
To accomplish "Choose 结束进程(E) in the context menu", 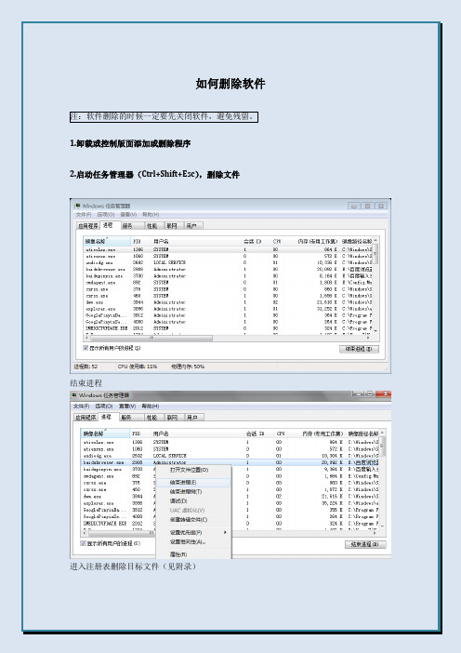I will pos(193,482).
